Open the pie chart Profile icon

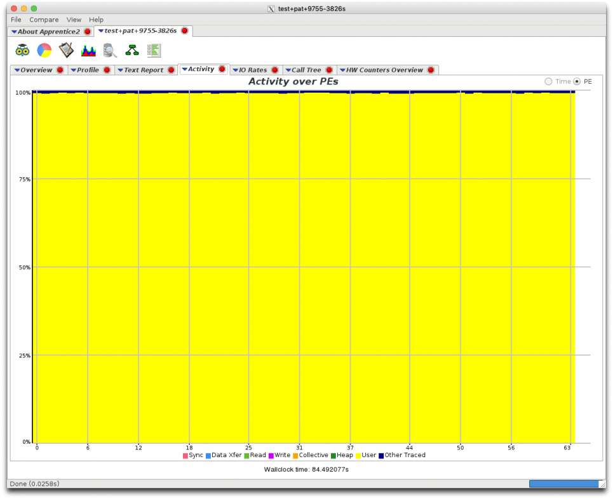(x=44, y=50)
